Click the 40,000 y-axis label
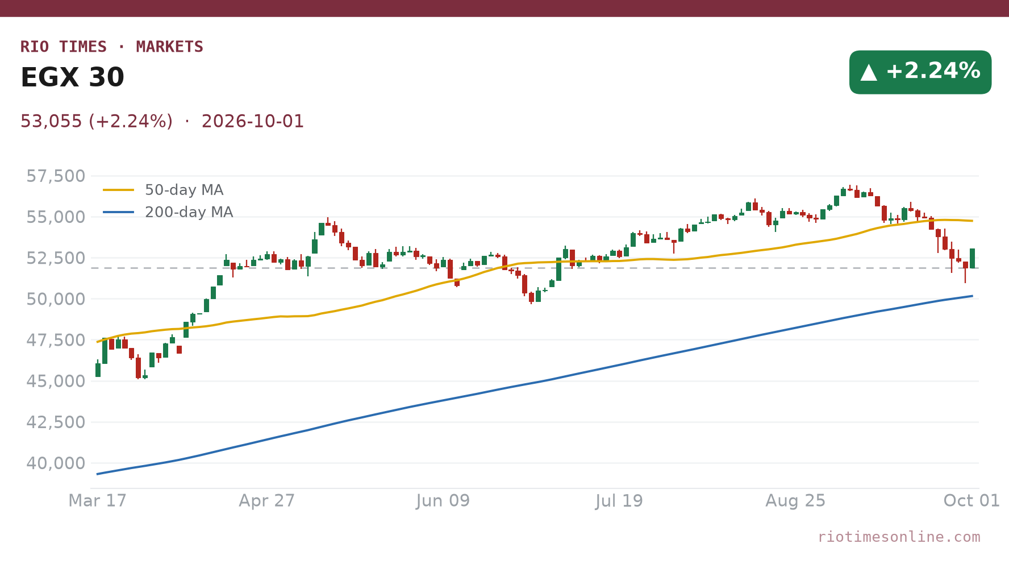Image resolution: width=1009 pixels, height=568 pixels. tap(56, 463)
